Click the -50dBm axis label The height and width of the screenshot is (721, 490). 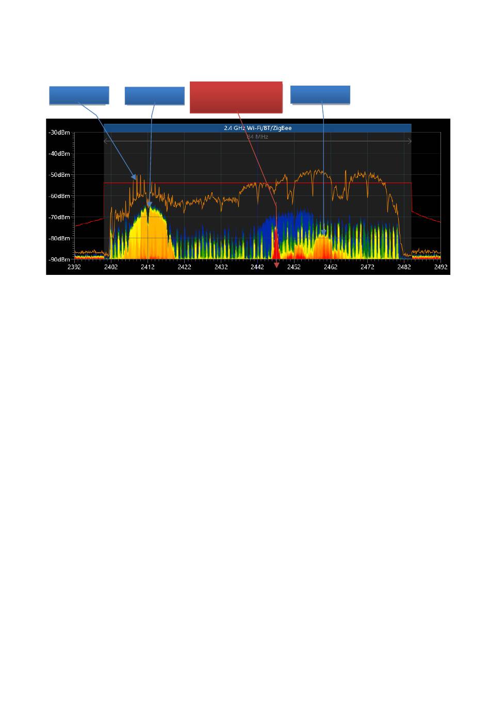(x=59, y=175)
